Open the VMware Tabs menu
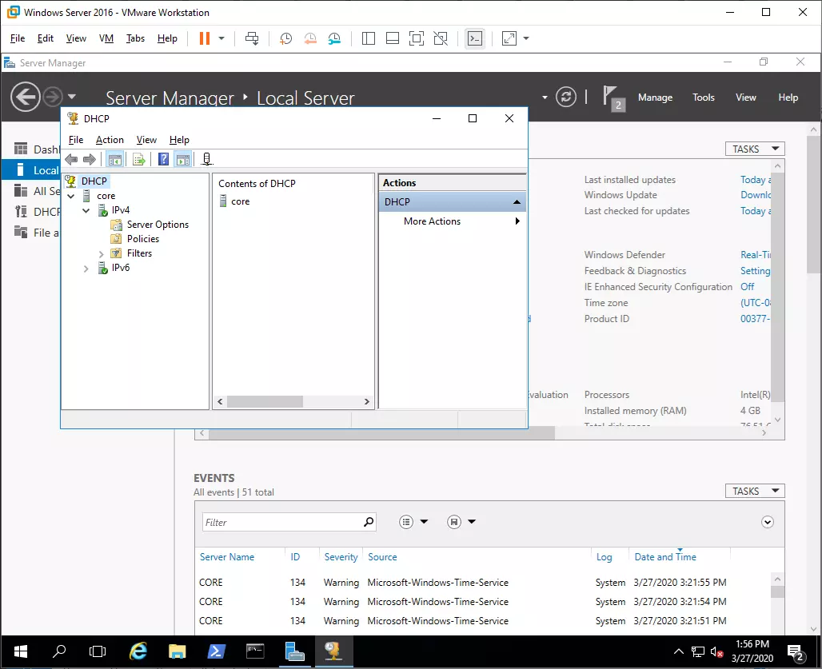Image resolution: width=822 pixels, height=669 pixels. point(135,38)
